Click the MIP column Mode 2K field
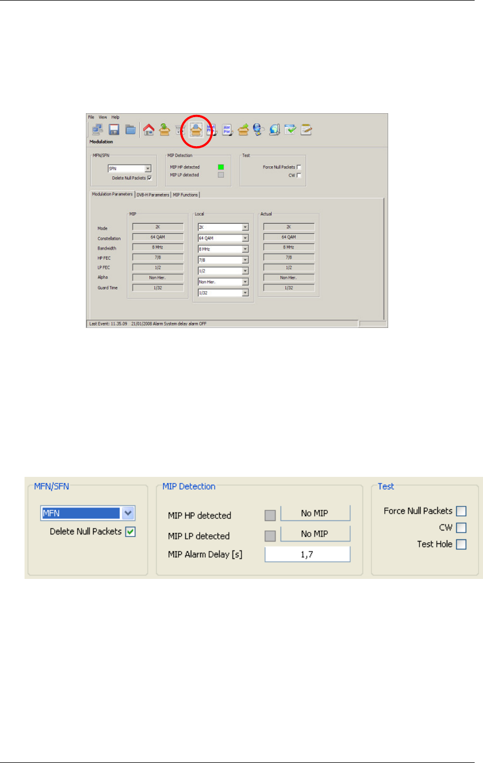Screen dimensions: 483x763 [x=158, y=227]
